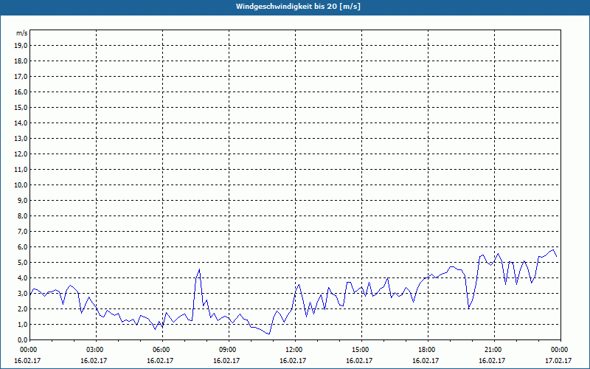Click the curve's lowest dip near 10:45
The image size is (590, 369).
click(x=268, y=334)
